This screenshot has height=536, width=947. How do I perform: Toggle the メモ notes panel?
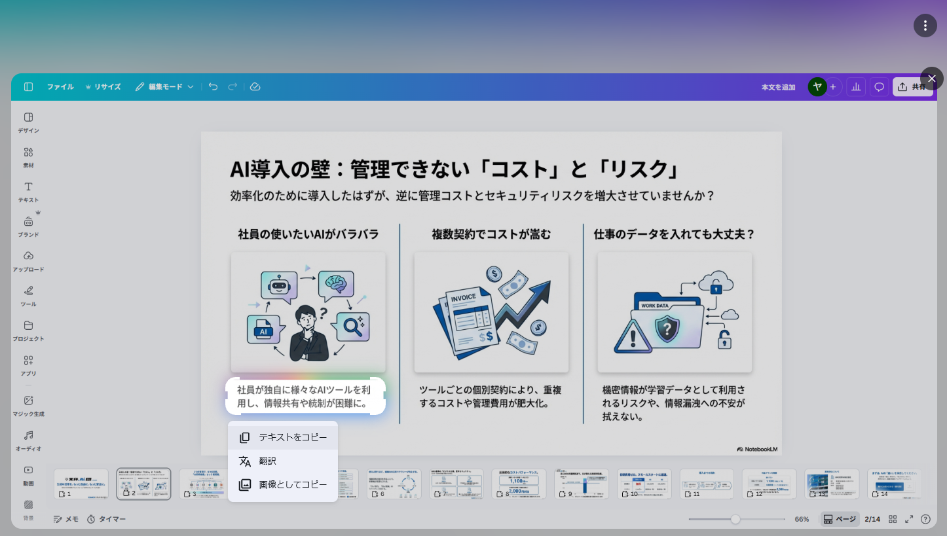65,518
